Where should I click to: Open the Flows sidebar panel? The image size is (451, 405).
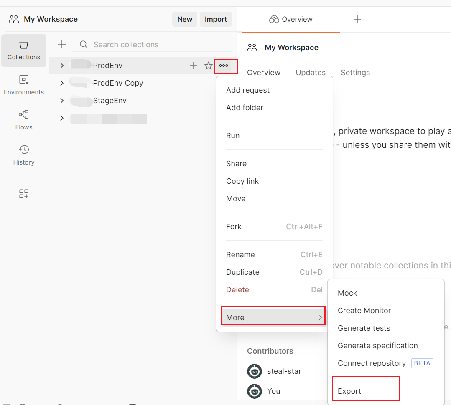(x=24, y=120)
